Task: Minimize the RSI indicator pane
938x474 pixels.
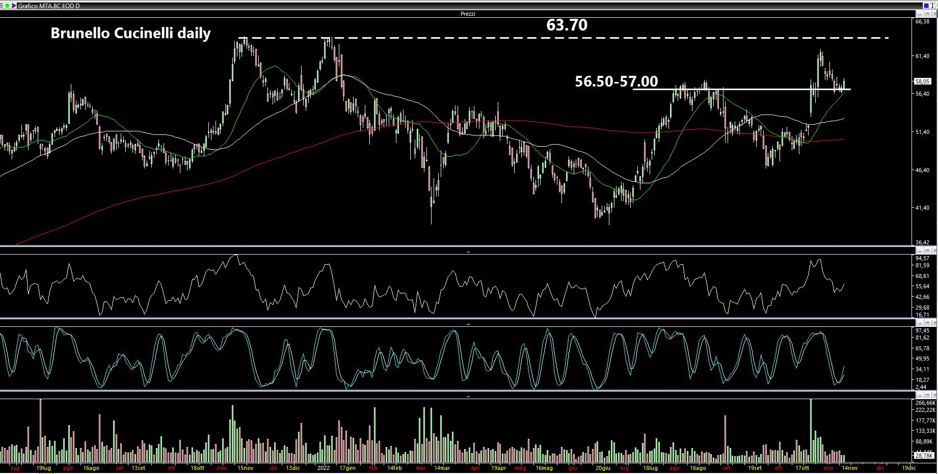Action: click(920, 250)
